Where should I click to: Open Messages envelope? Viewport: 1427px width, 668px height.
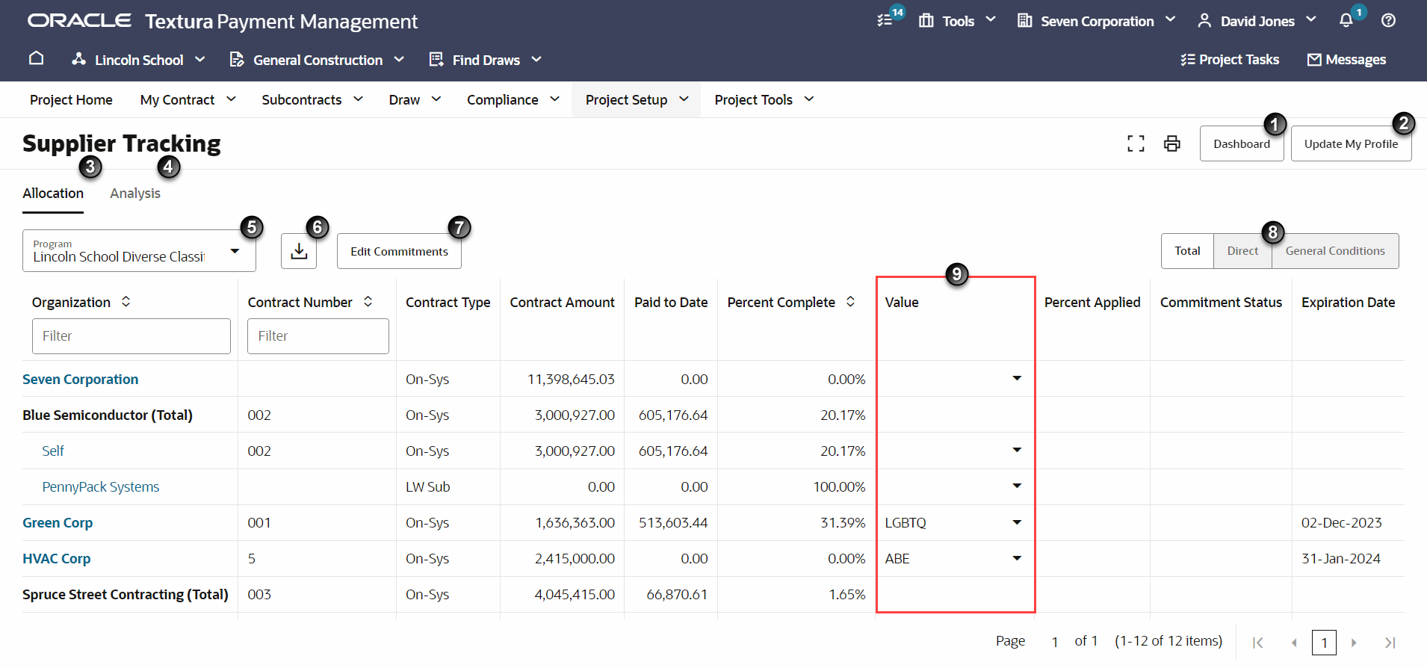coord(1346,59)
